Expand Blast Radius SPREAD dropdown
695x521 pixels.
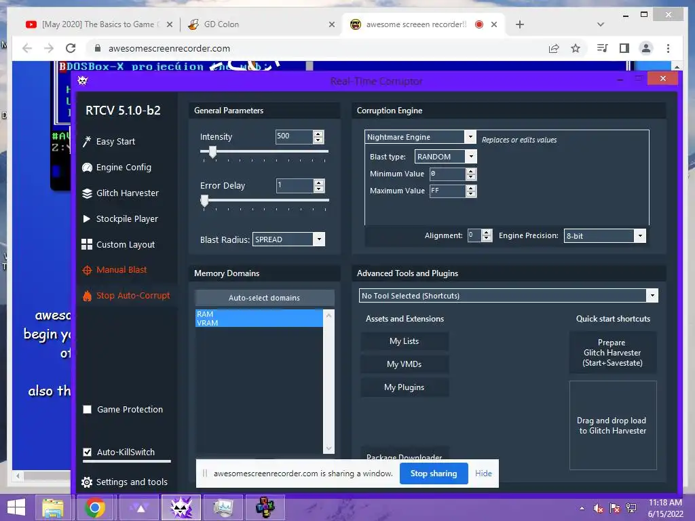click(319, 239)
